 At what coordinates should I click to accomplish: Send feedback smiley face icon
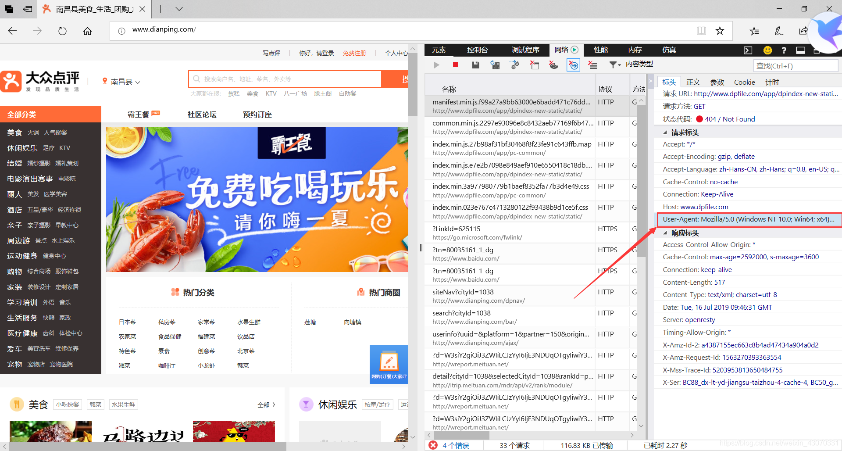767,50
